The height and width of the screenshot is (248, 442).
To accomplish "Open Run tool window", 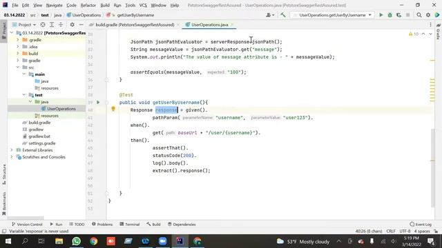I will pyautogui.click(x=56, y=224).
